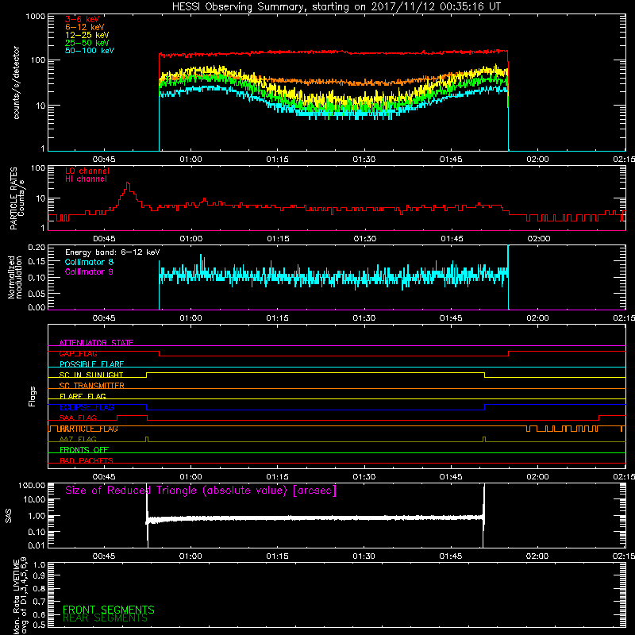
Task: Click the GAP_FLAG label
Action: pos(78,353)
